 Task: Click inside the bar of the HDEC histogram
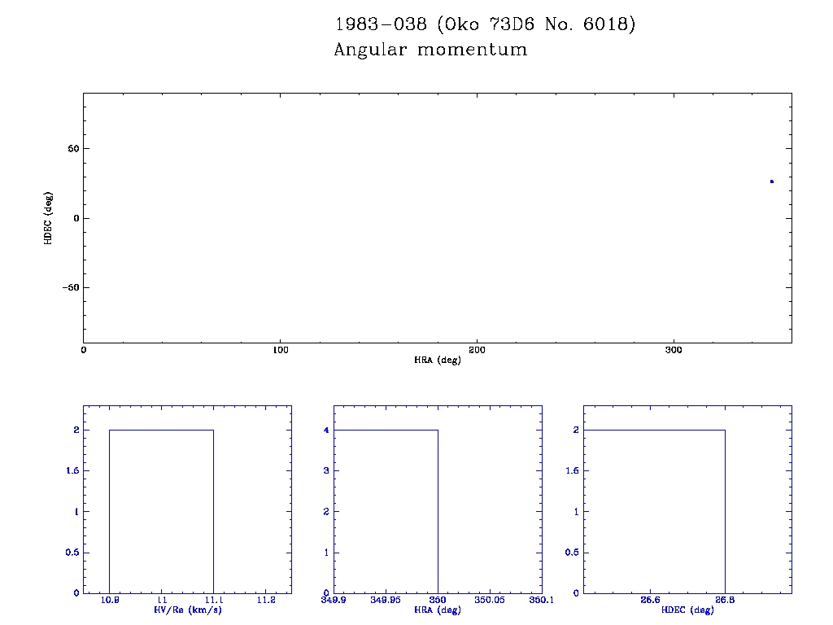click(654, 511)
